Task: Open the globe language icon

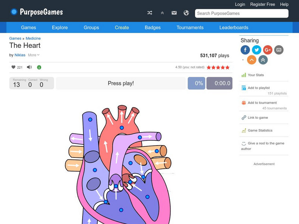Action: point(186,12)
